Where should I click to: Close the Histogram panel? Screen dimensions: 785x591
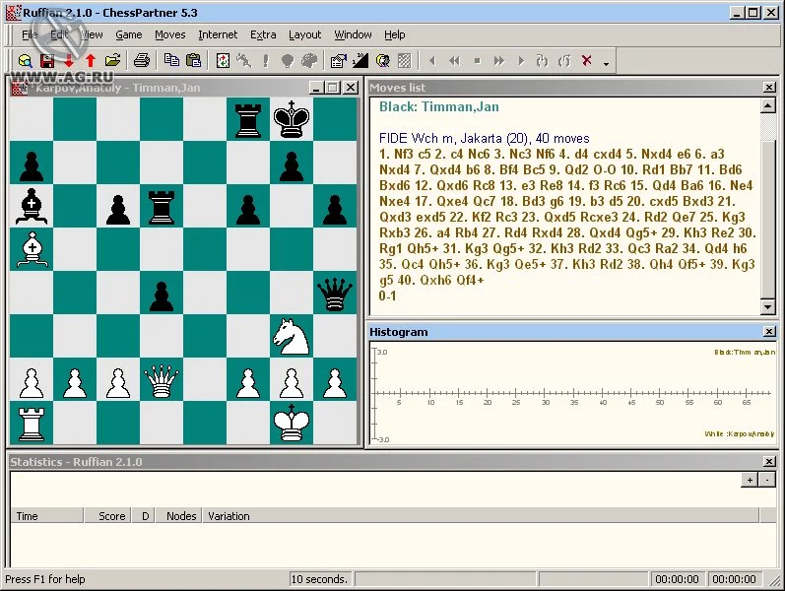pyautogui.click(x=769, y=332)
